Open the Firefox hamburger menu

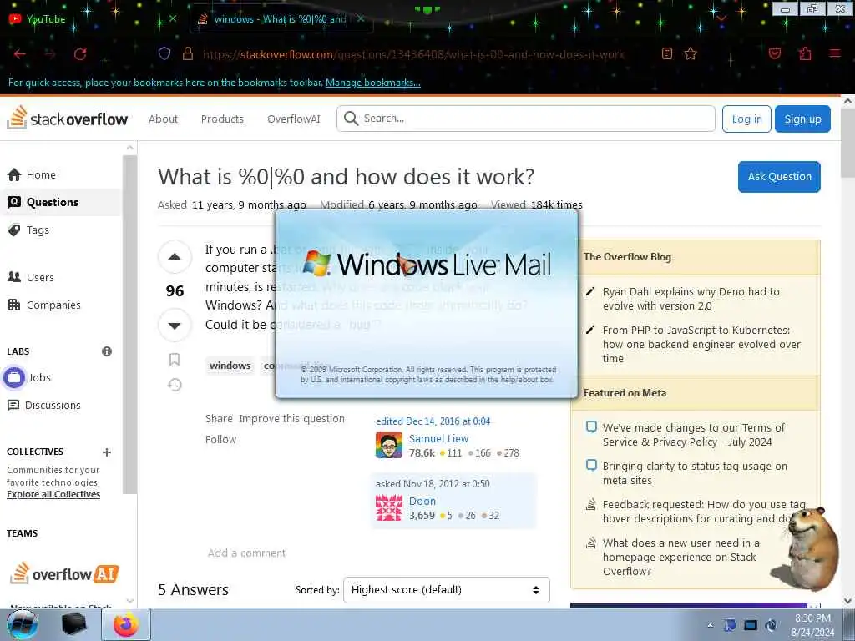(835, 53)
